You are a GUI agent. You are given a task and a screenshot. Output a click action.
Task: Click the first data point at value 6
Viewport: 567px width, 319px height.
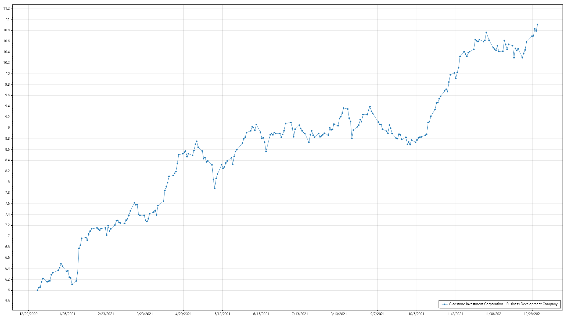point(37,290)
